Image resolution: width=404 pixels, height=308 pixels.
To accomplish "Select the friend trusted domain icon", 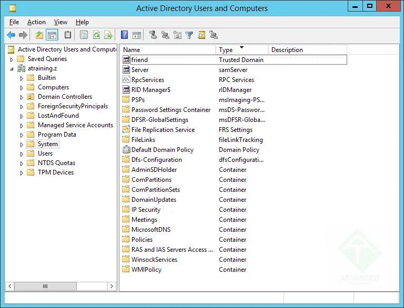I will pyautogui.click(x=126, y=60).
